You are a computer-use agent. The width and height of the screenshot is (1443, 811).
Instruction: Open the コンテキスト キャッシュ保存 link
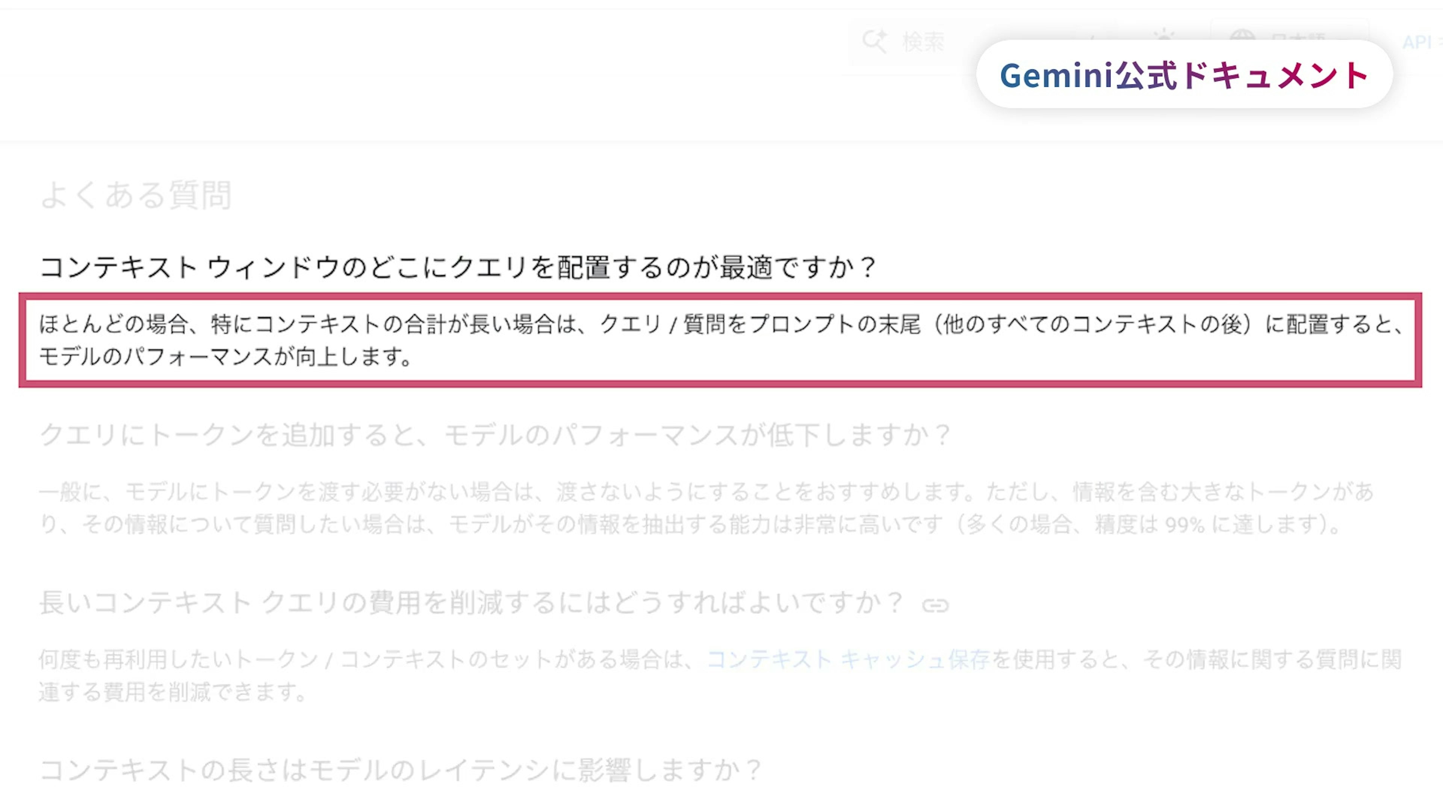click(848, 659)
